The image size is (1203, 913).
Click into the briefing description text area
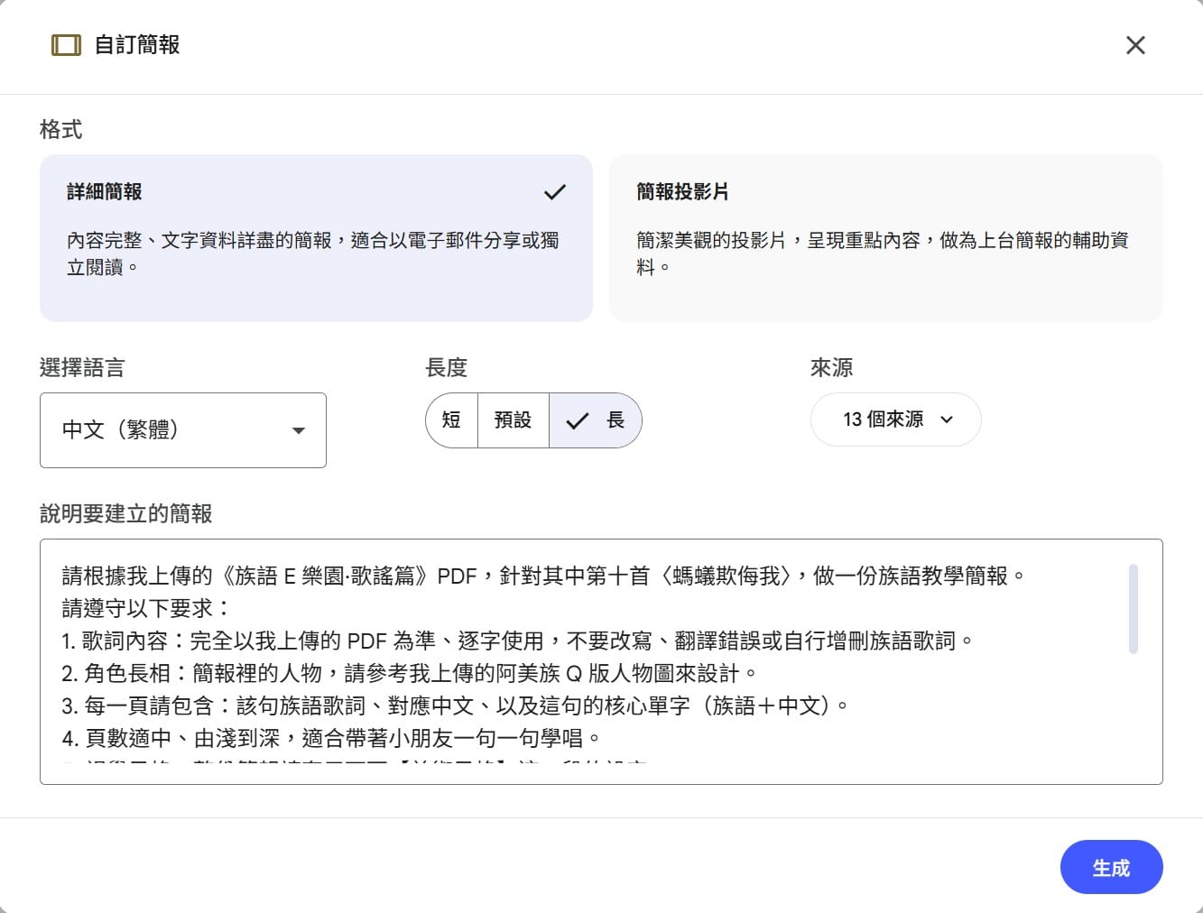click(601, 662)
